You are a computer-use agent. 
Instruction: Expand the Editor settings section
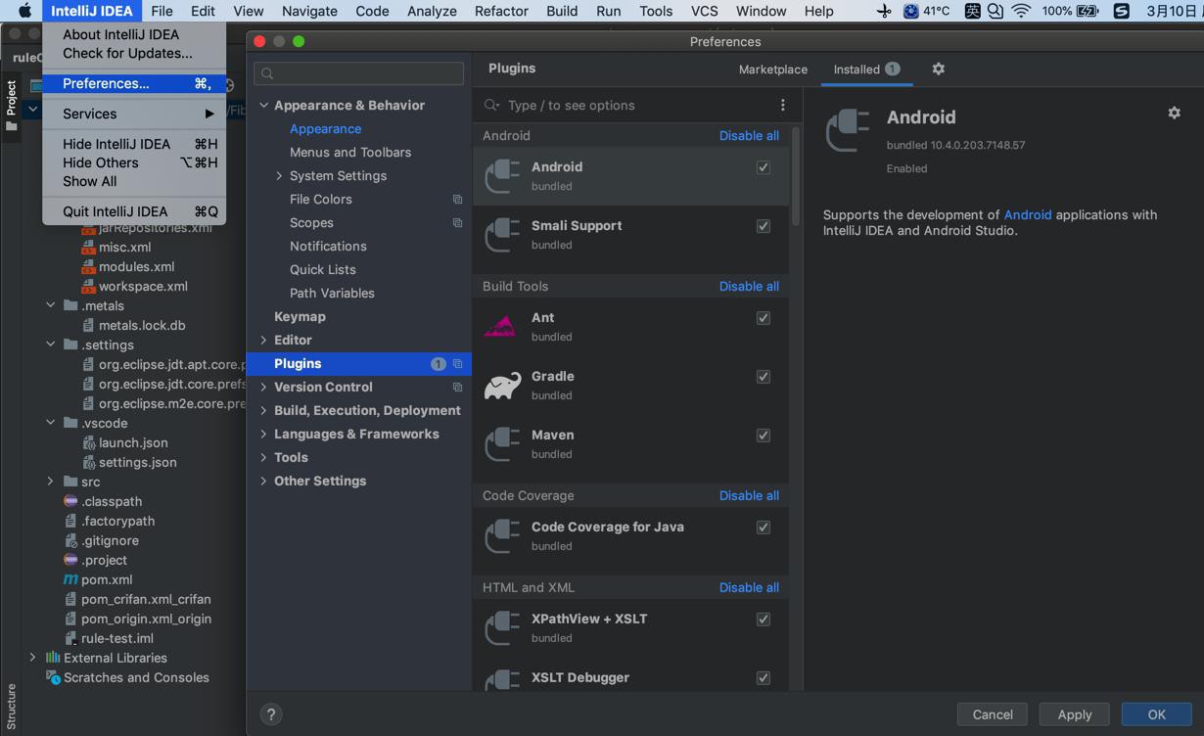click(263, 341)
